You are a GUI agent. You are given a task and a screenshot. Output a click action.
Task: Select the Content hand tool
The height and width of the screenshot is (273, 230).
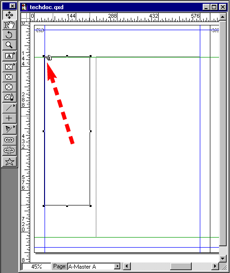click(10, 25)
